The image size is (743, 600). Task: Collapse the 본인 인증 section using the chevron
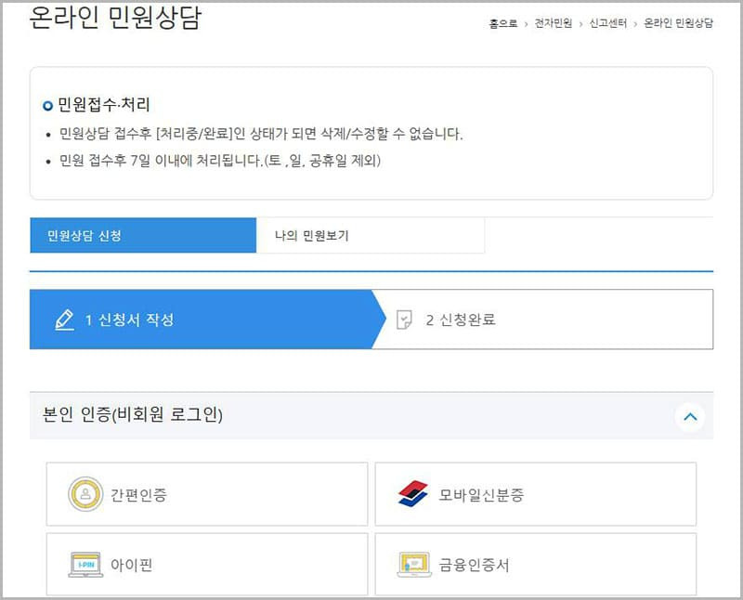[691, 418]
